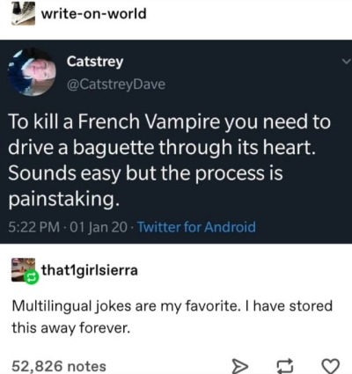The height and width of the screenshot is (374, 352).
Task: Open the Catstrey display name
Action: click(95, 62)
